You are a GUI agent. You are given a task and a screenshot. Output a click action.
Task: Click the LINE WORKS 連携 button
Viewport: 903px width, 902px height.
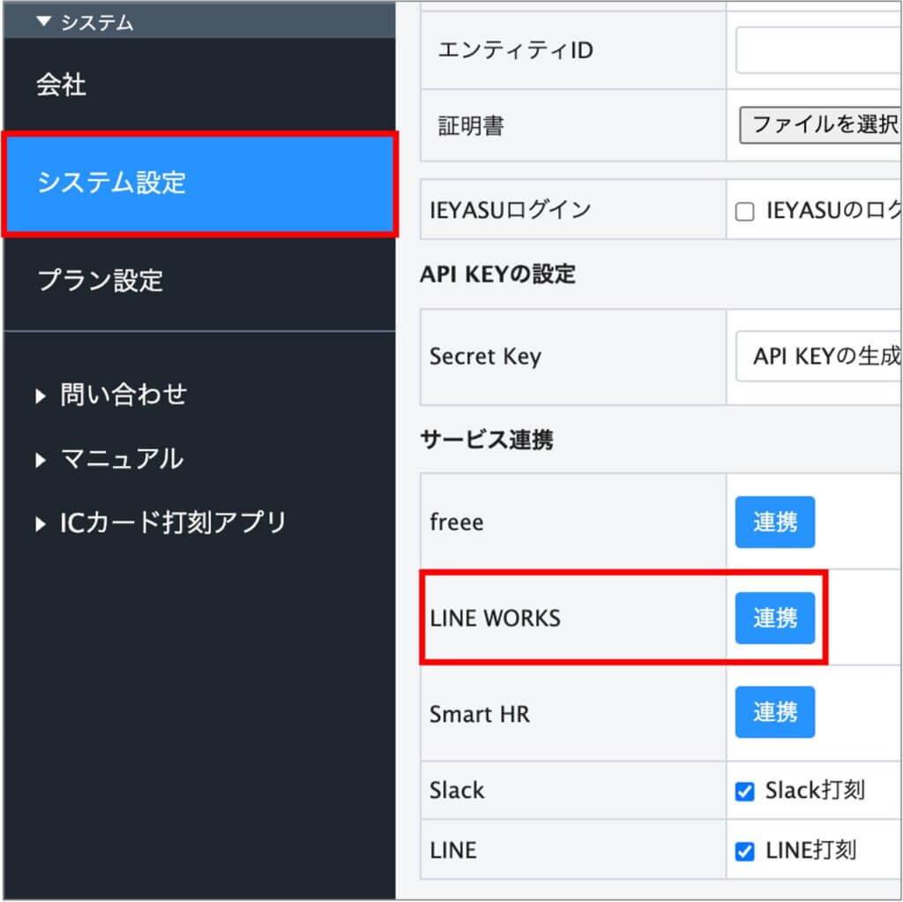(775, 618)
